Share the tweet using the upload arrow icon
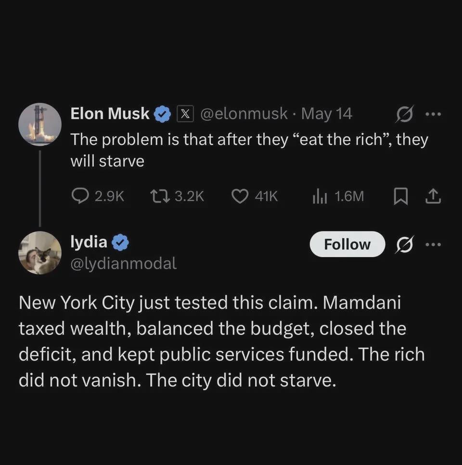Viewport: 462px width, 465px height. [x=433, y=196]
